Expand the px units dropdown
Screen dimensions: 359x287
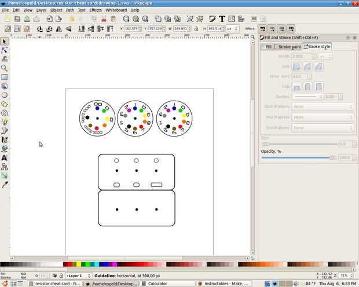[x=232, y=29]
